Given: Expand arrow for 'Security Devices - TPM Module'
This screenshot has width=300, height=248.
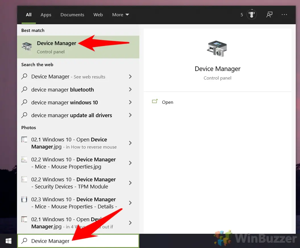Looking at the screenshot, I should coord(130,183).
